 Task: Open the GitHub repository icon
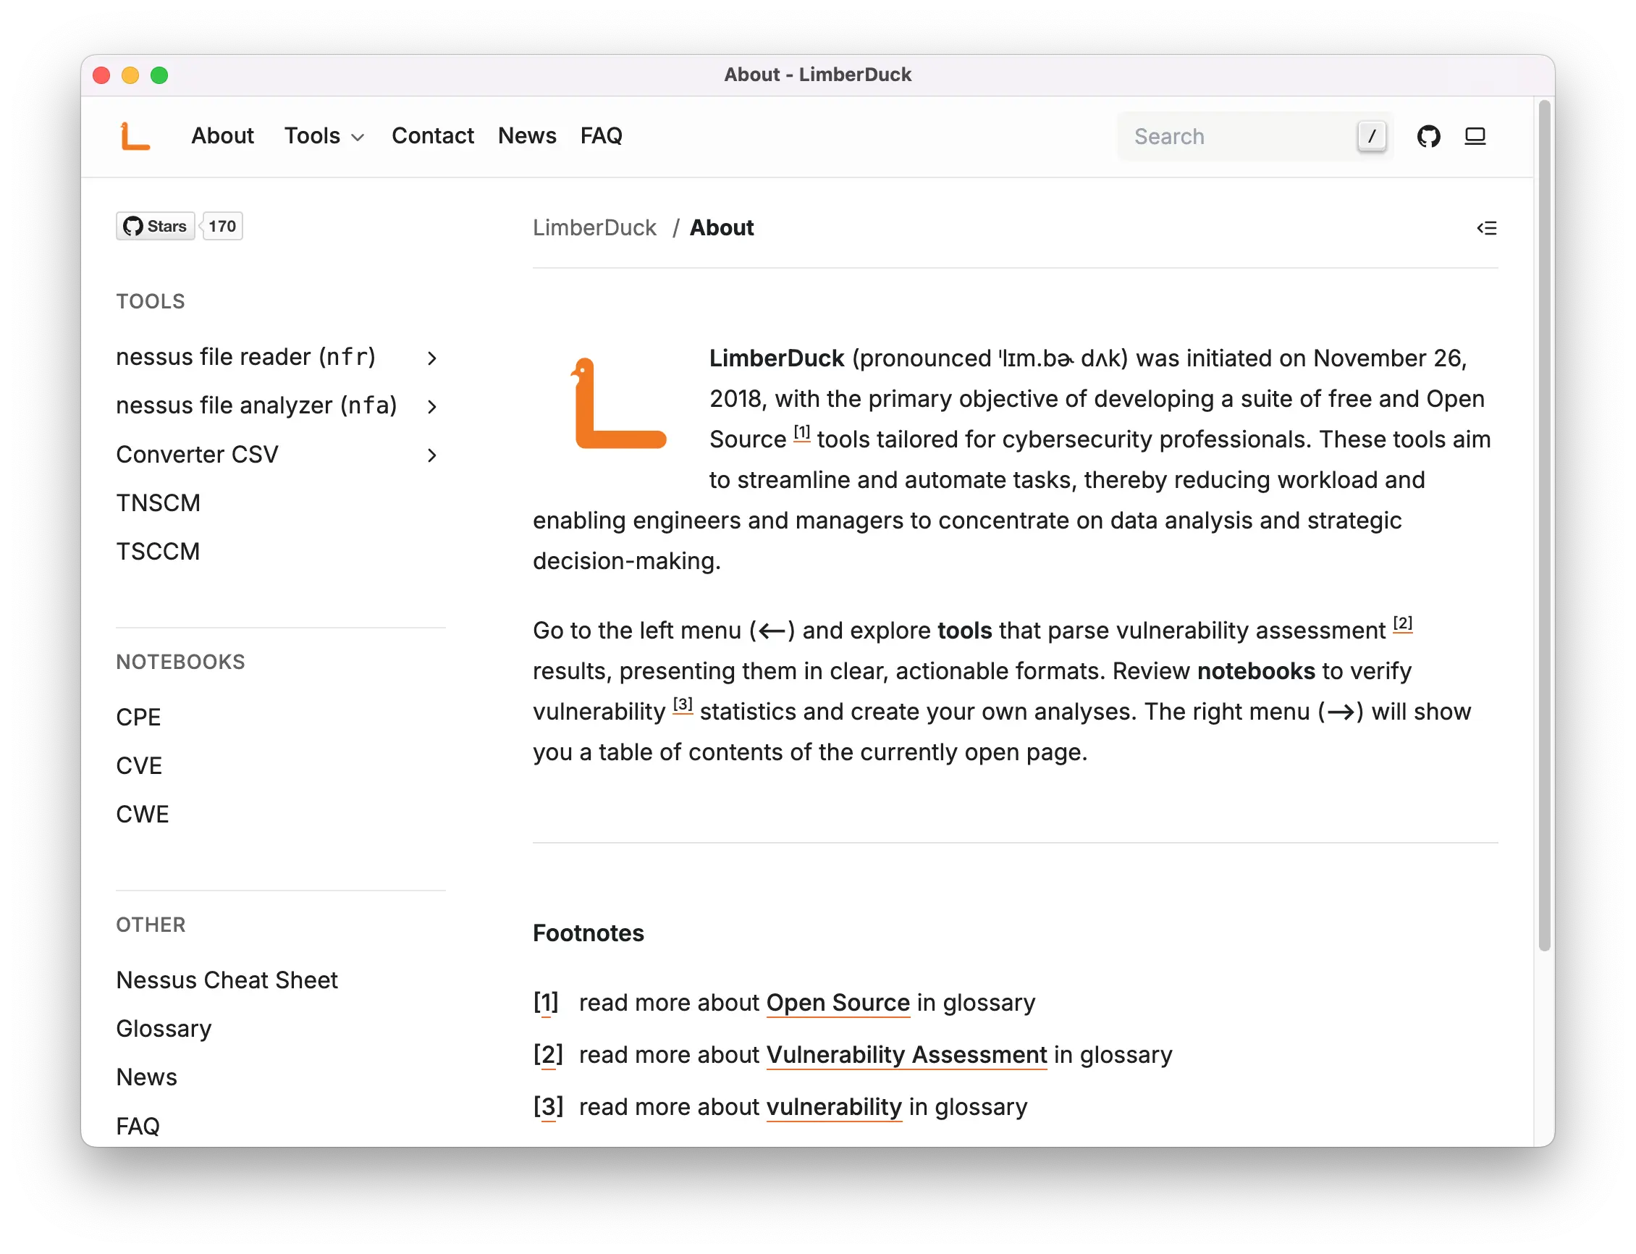click(x=1428, y=136)
